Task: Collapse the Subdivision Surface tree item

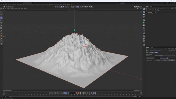Action: point(146,10)
